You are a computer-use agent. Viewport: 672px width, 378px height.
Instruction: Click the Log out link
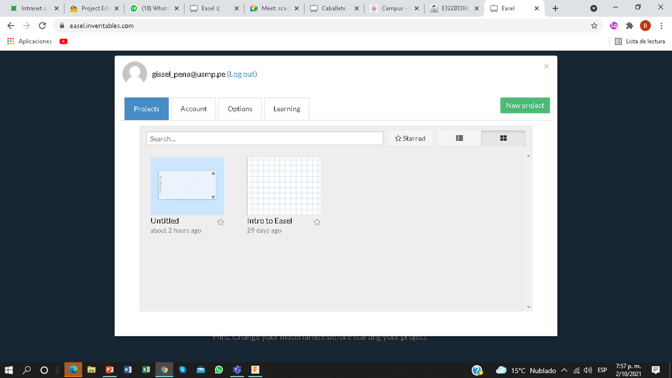242,75
